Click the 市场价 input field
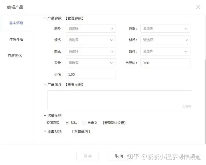The width and height of the screenshot is (206, 165). pyautogui.click(x=165, y=63)
